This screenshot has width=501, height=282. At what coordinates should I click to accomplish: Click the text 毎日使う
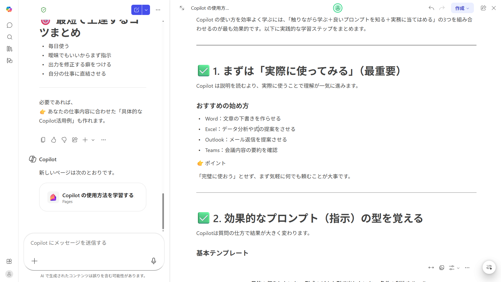[x=59, y=46]
